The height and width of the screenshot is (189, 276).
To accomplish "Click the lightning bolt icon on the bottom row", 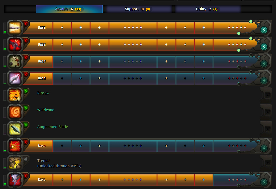I will (264, 182).
